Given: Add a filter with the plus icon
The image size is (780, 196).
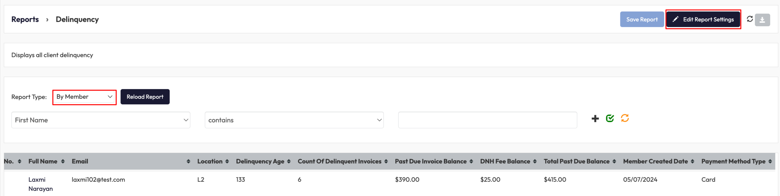Looking at the screenshot, I should (595, 118).
